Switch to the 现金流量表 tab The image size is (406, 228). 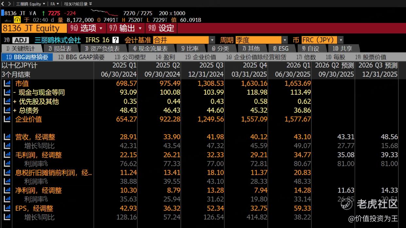[x=150, y=48]
